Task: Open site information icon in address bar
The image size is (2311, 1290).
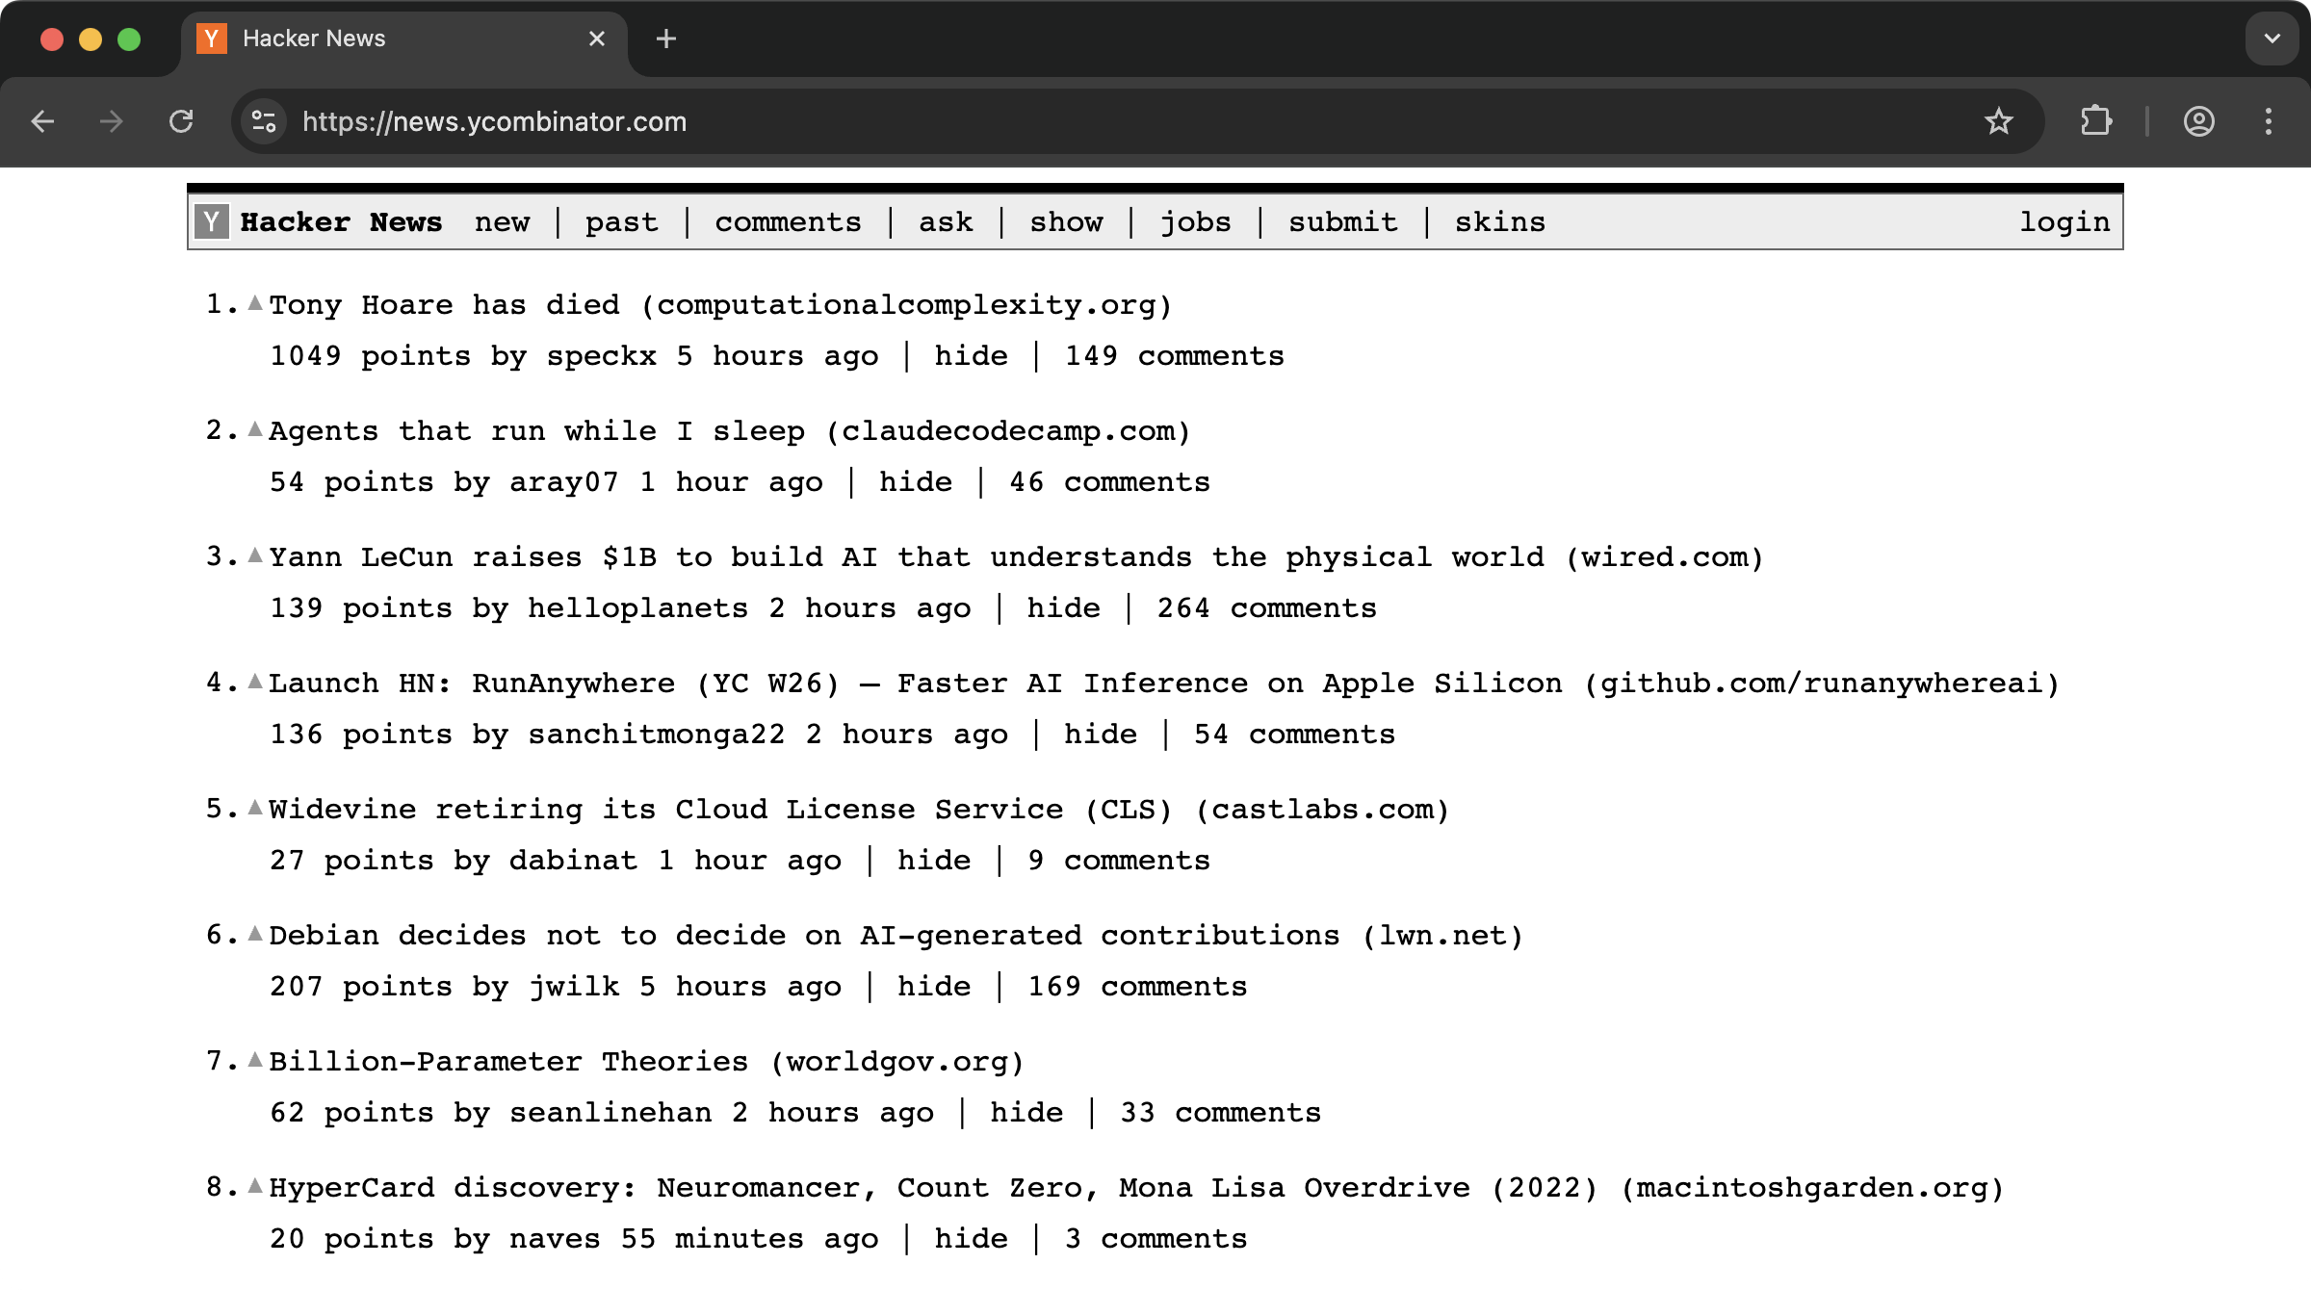Action: click(x=263, y=121)
